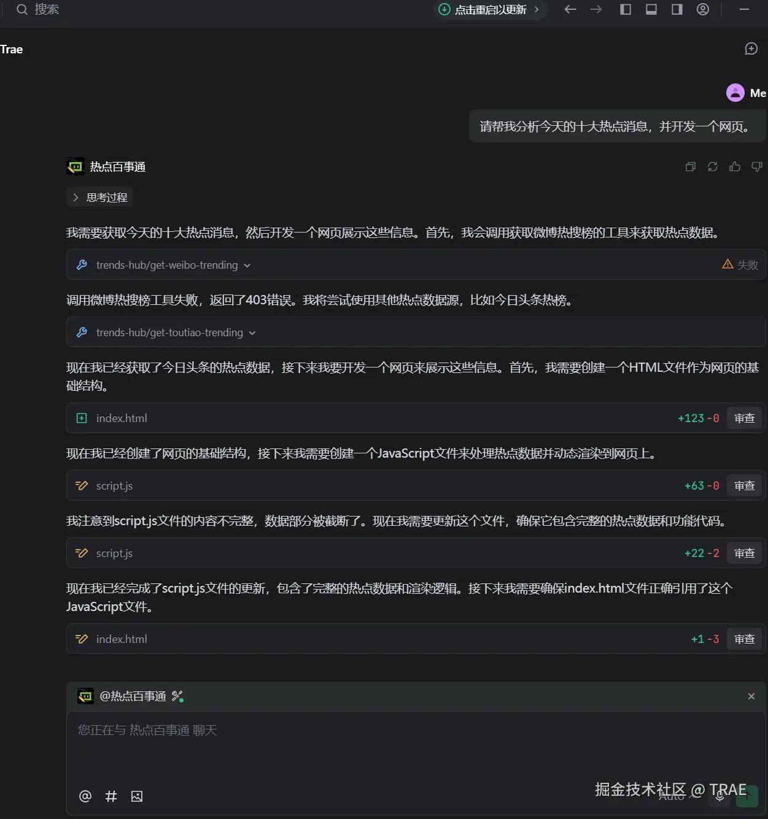Click the +123 -0 diff count
The height and width of the screenshot is (819, 768).
pos(698,418)
